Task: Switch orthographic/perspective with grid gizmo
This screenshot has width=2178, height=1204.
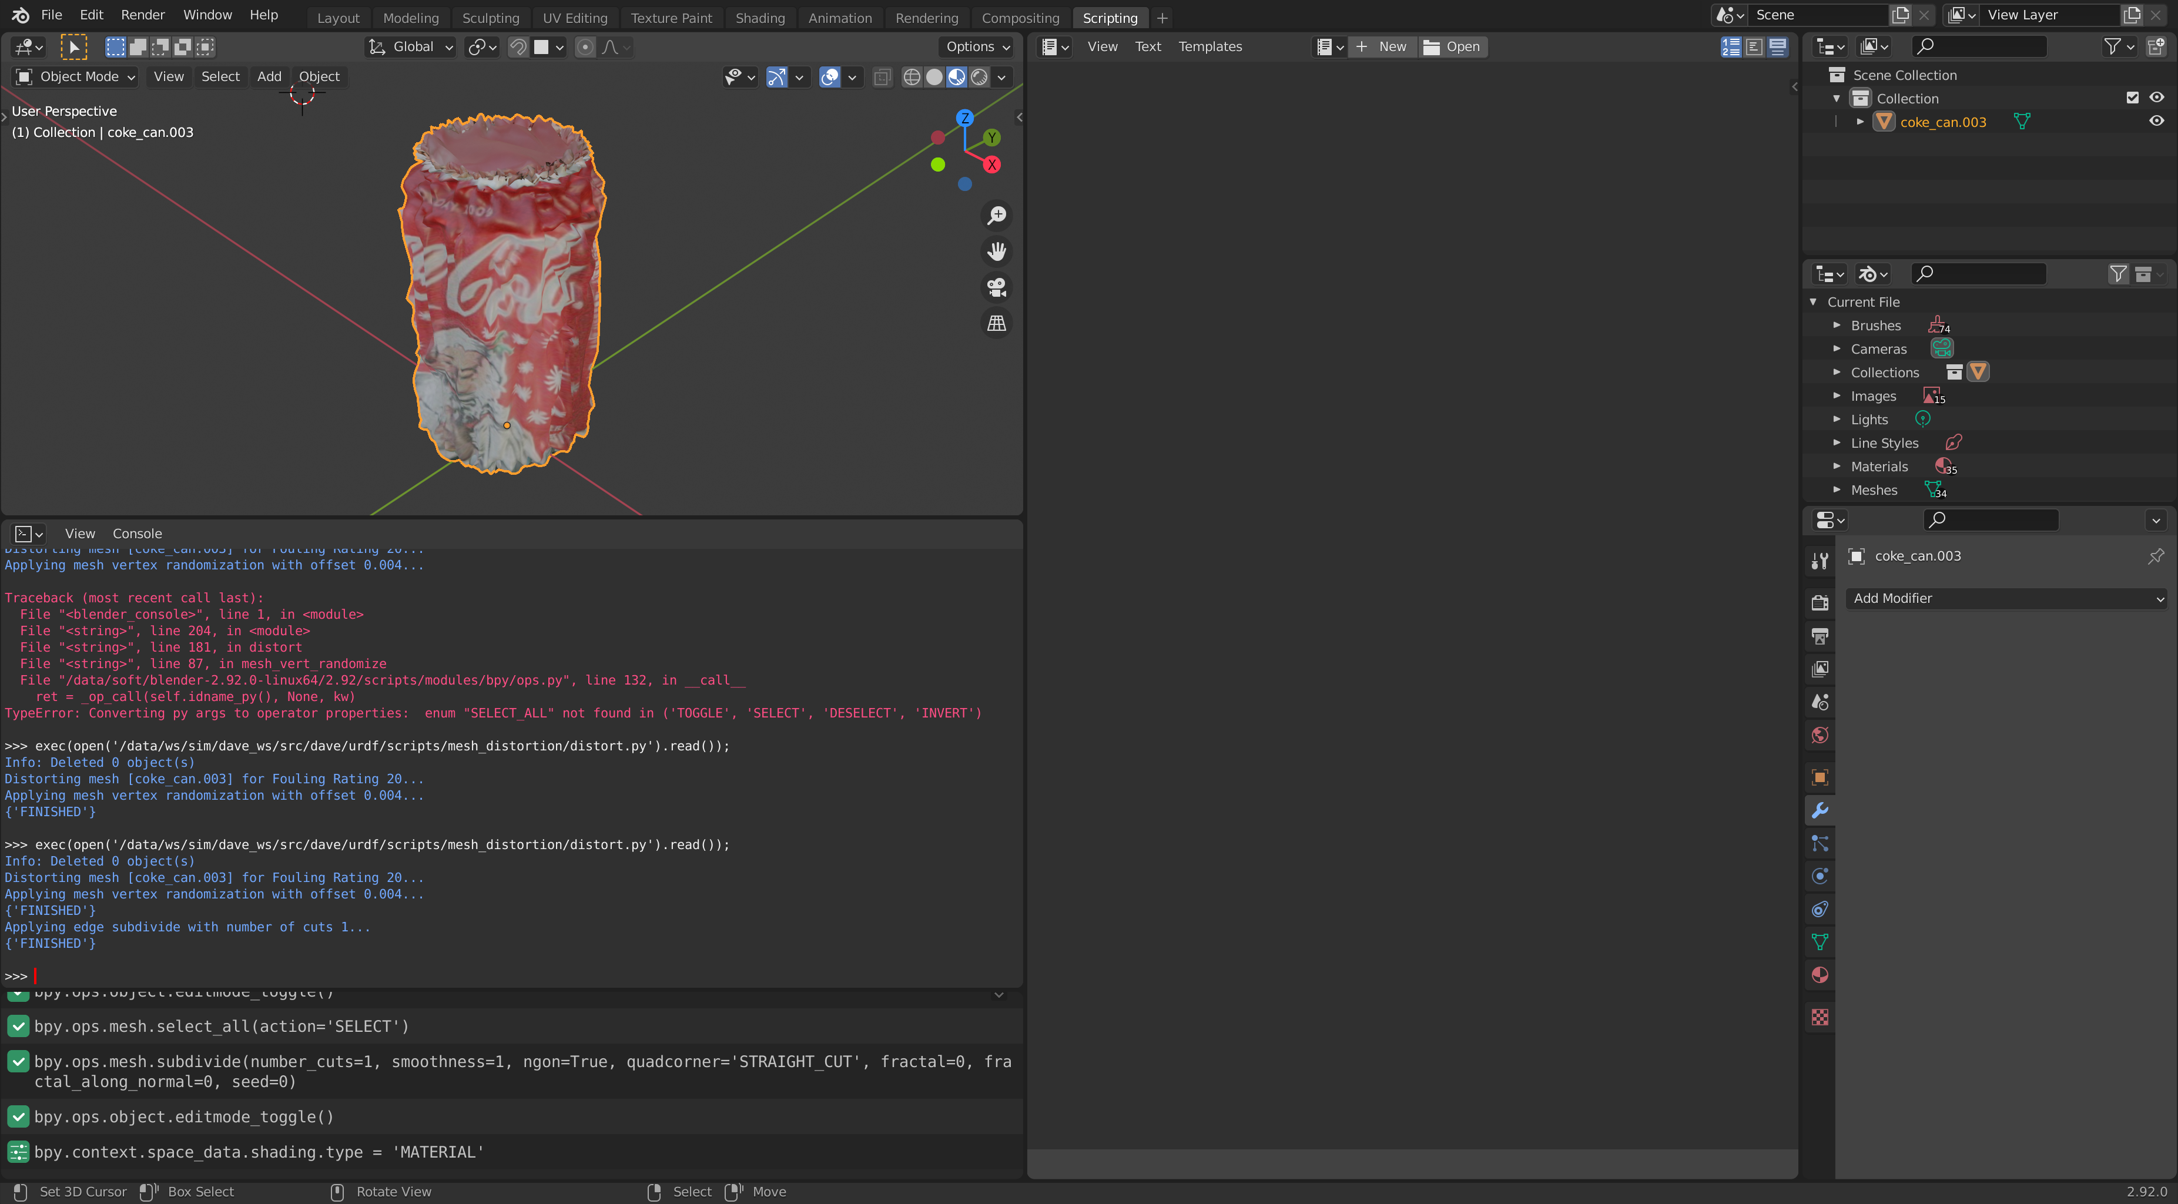Action: 997,323
